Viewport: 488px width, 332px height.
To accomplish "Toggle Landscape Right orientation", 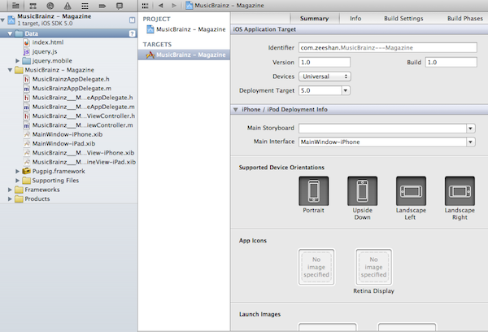I will (x=460, y=191).
